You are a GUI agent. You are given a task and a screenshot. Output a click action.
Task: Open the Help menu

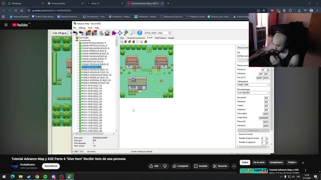(x=97, y=28)
